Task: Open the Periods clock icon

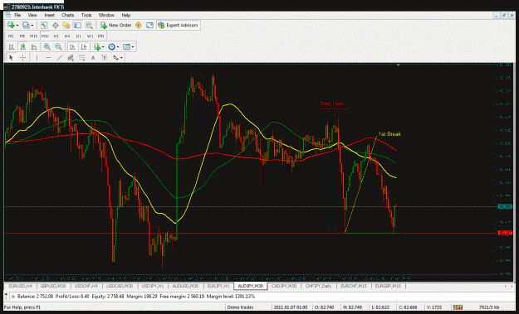Action: pyautogui.click(x=111, y=47)
